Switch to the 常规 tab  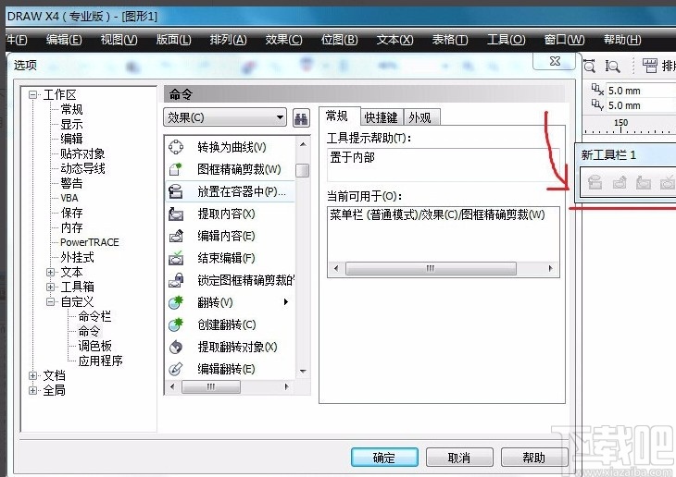(337, 116)
